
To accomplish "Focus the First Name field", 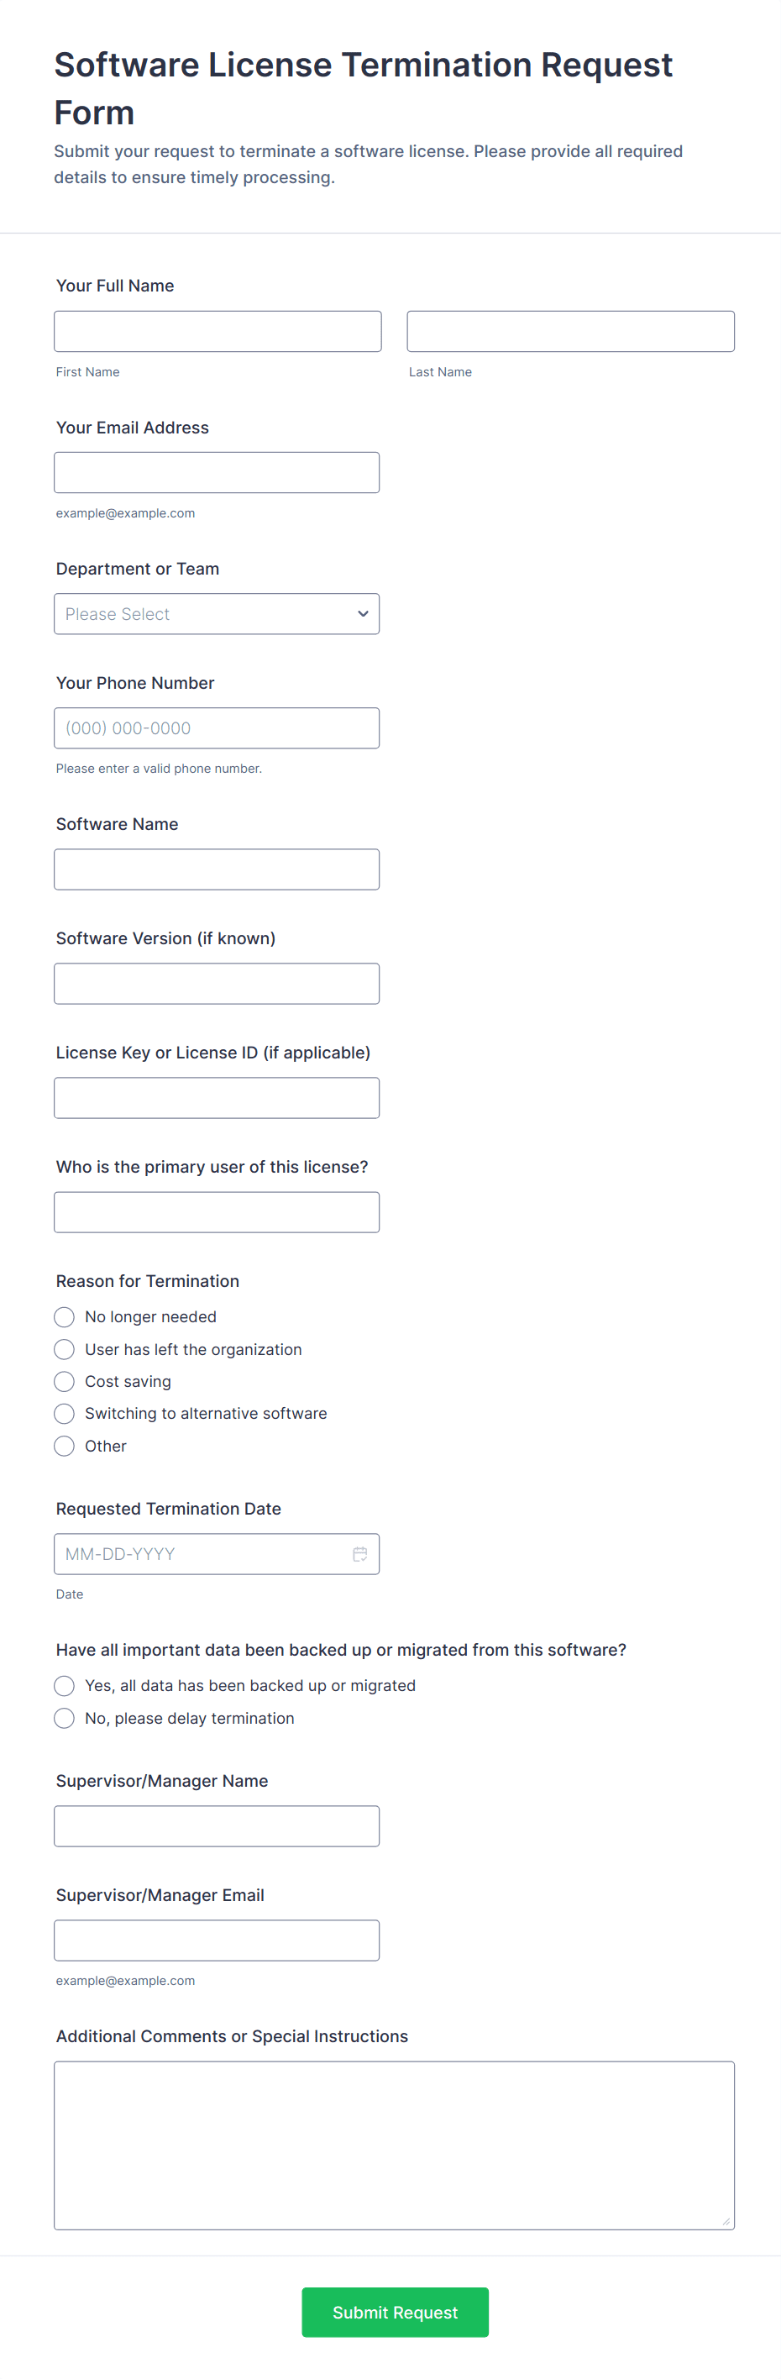I will click(x=217, y=332).
